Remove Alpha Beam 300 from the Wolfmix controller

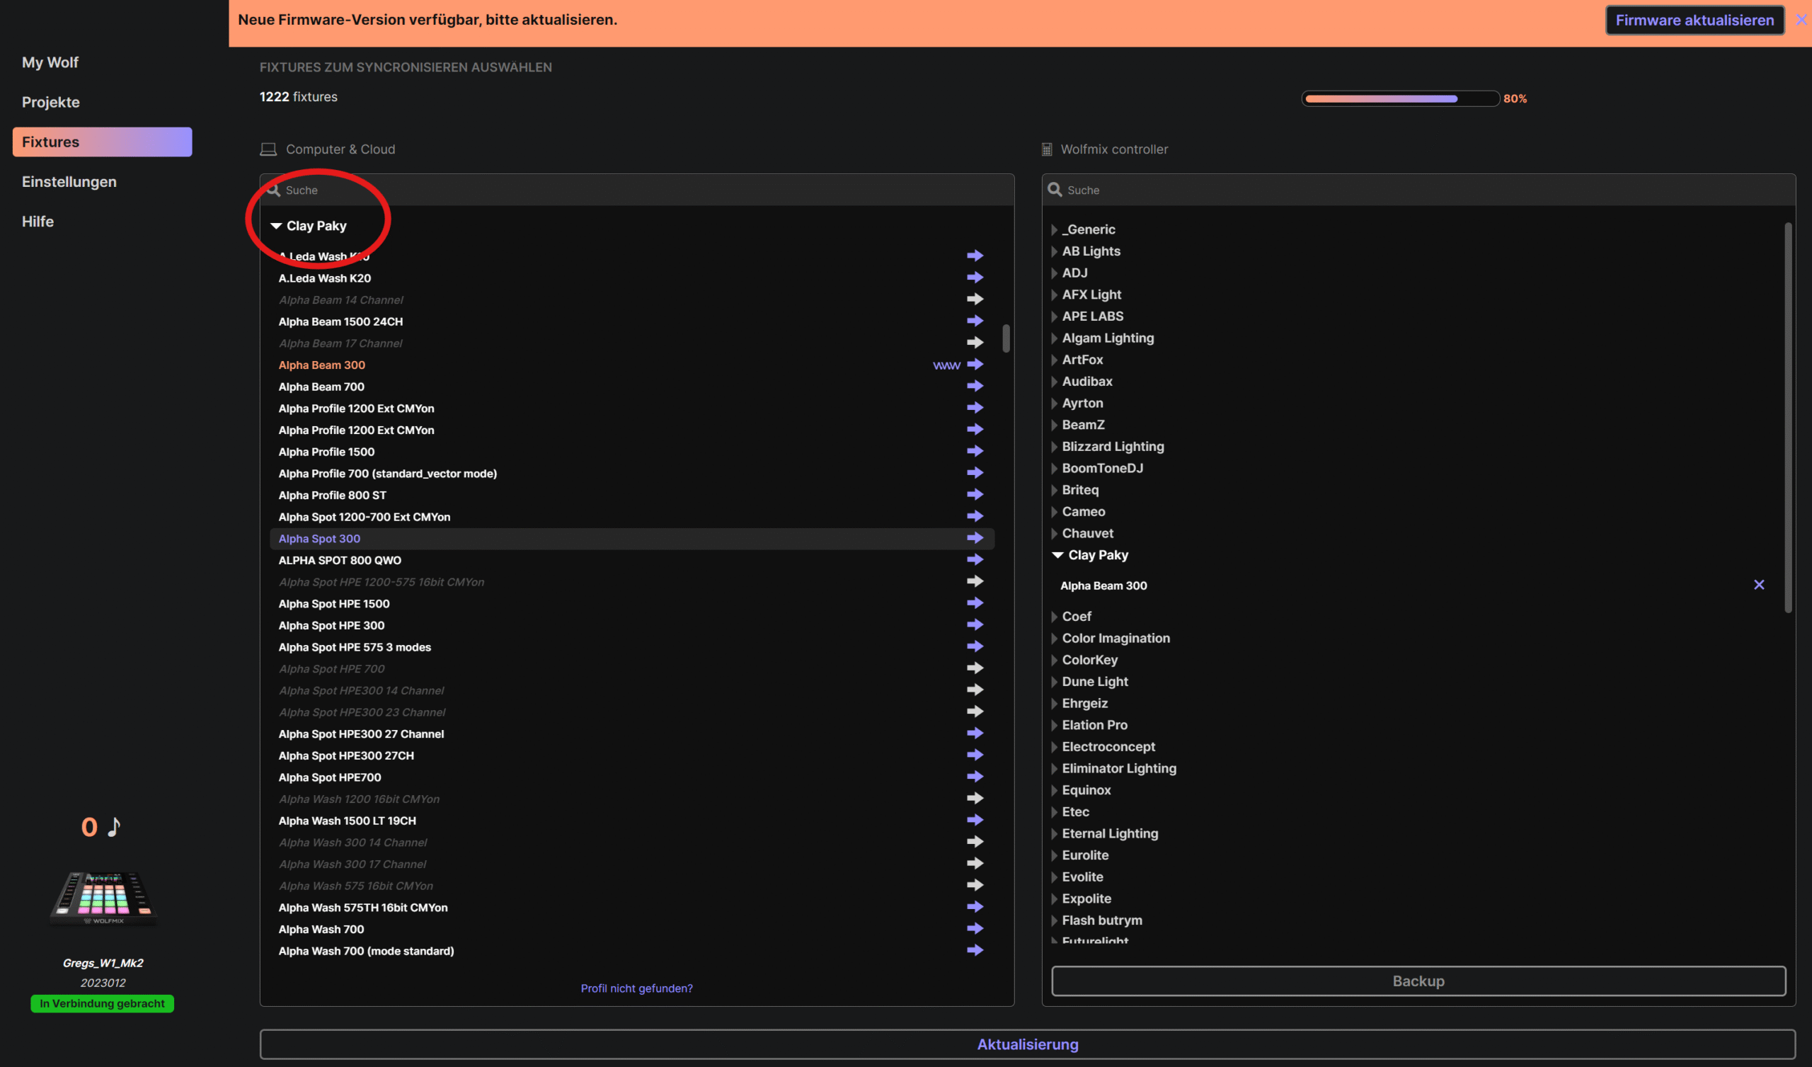(x=1758, y=585)
